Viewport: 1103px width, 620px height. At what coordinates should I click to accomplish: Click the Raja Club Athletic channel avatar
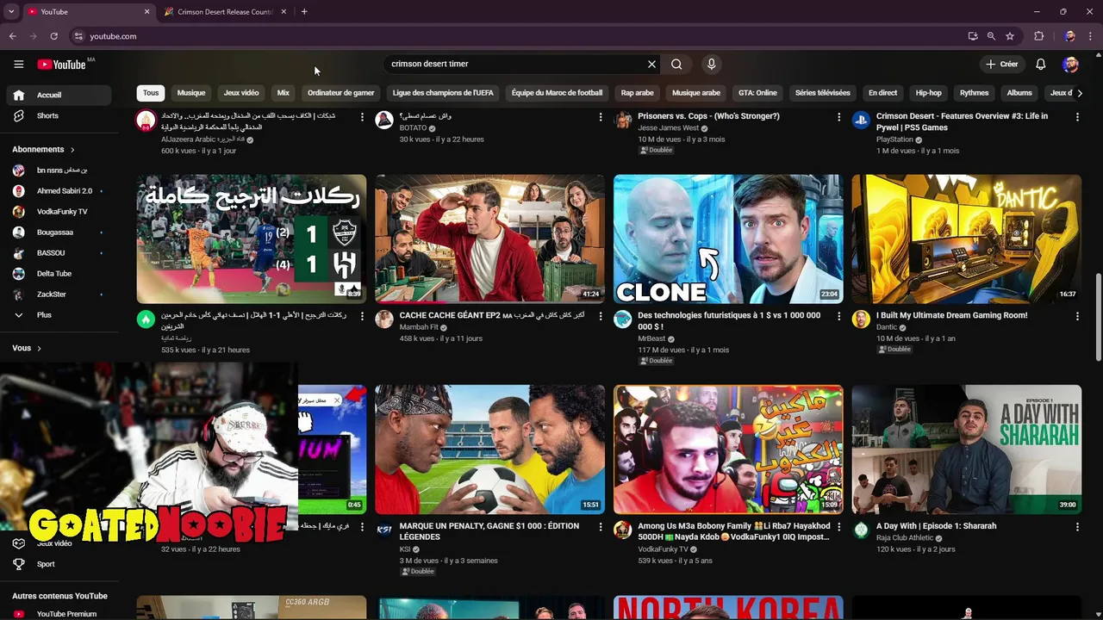861,530
